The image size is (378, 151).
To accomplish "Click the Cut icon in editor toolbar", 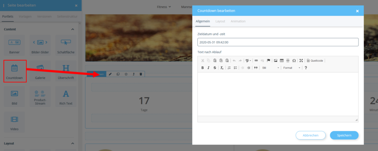I will (203, 61).
